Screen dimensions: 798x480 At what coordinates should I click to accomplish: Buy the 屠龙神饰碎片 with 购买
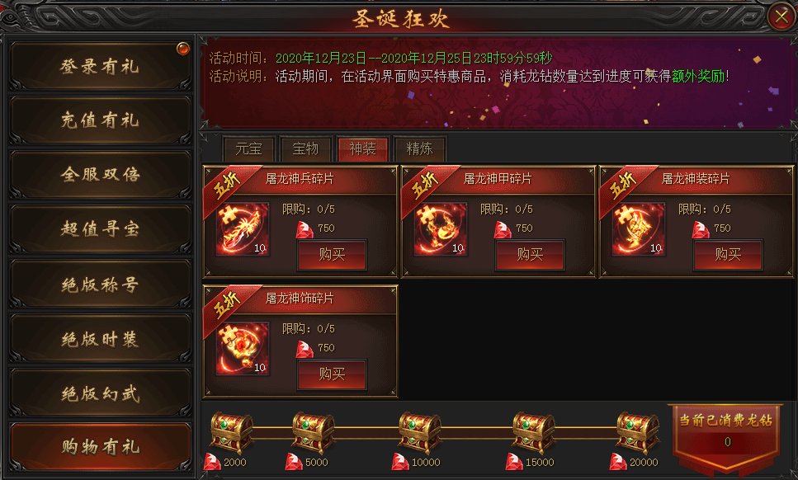pyautogui.click(x=332, y=374)
